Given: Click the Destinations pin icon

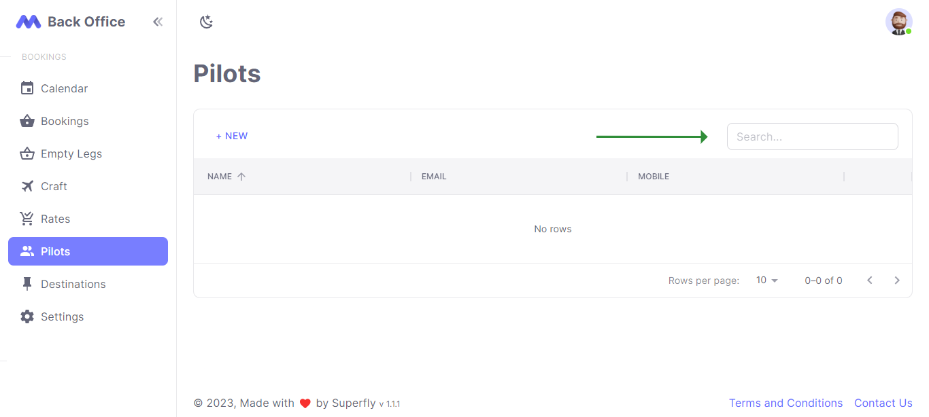Looking at the screenshot, I should (27, 284).
